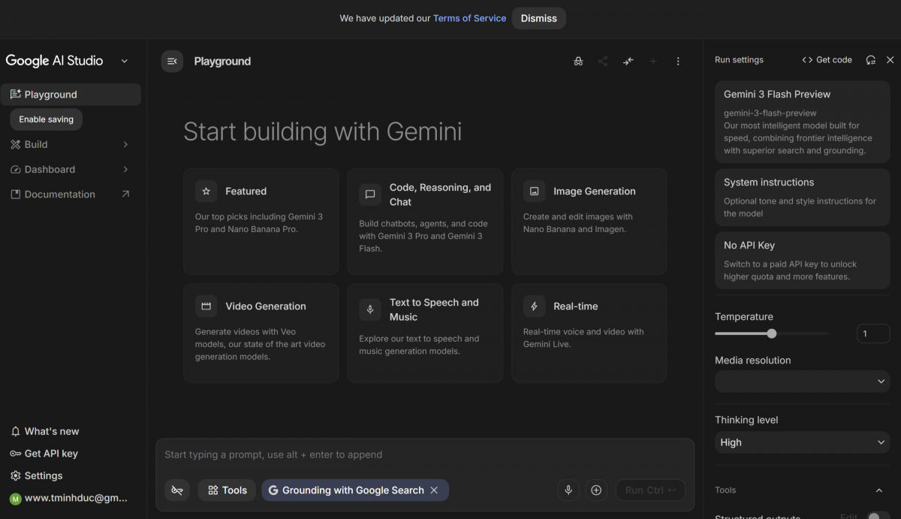Open temporary chat (incognito) mode
This screenshot has width=901, height=519.
[578, 61]
